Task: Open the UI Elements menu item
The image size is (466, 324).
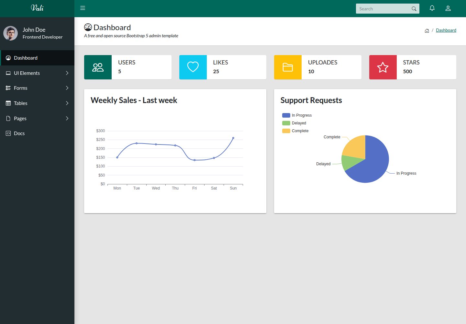Action: pyautogui.click(x=37, y=73)
